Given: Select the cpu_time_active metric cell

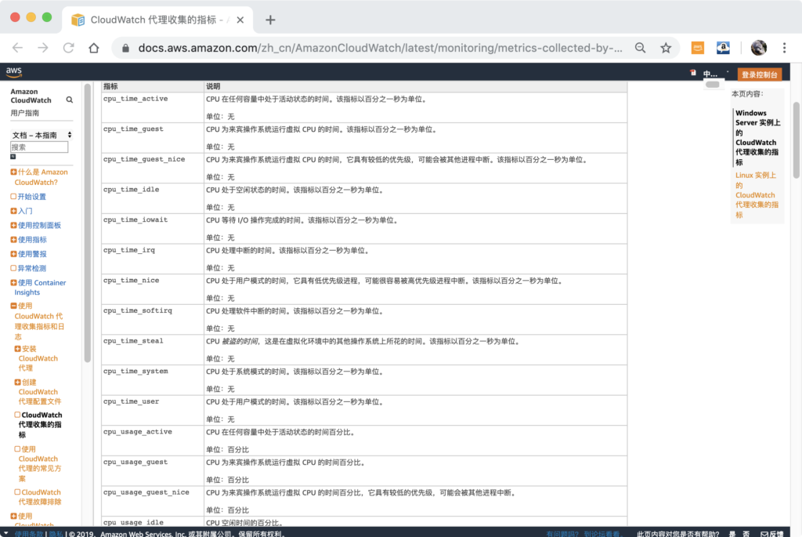Looking at the screenshot, I should (x=153, y=107).
